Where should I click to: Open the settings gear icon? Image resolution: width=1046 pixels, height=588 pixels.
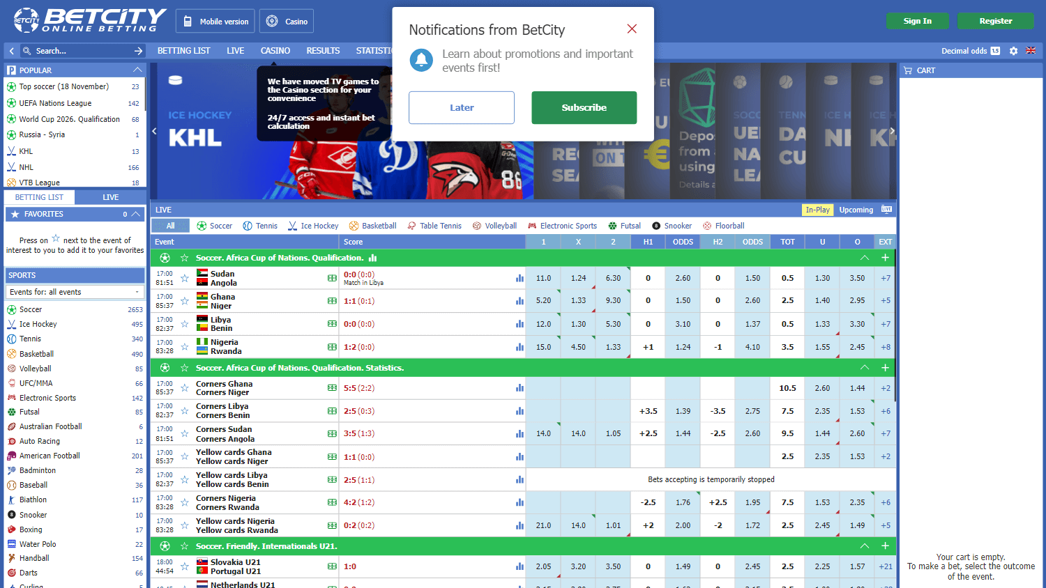(1013, 51)
